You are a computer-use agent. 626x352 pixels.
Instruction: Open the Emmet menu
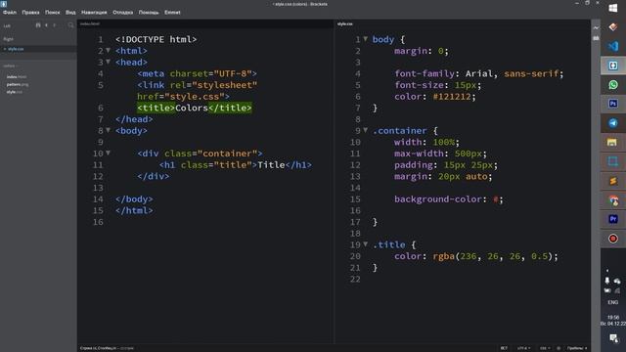tap(172, 13)
